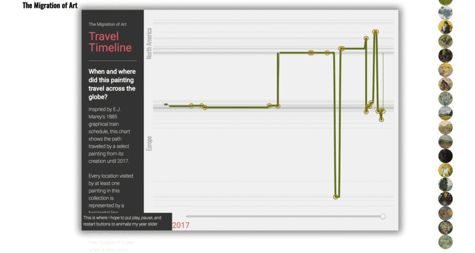Select the almost entirely black painting thumbnail
Viewport: 475px width, 253px height.
(446, 156)
